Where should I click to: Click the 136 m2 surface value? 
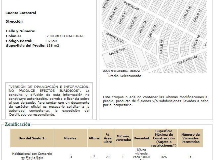[53, 45]
